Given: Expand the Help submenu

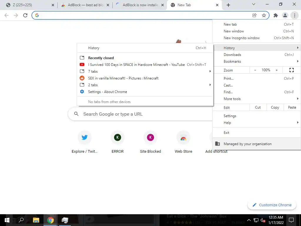Looking at the screenshot, I should (x=257, y=123).
